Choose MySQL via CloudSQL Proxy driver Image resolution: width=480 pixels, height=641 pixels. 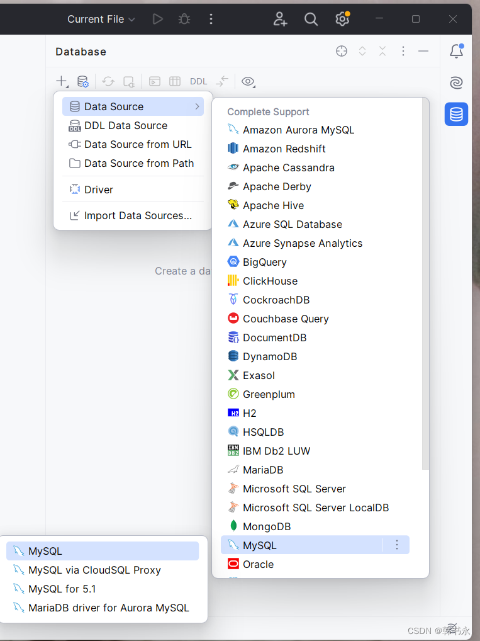(x=103, y=570)
